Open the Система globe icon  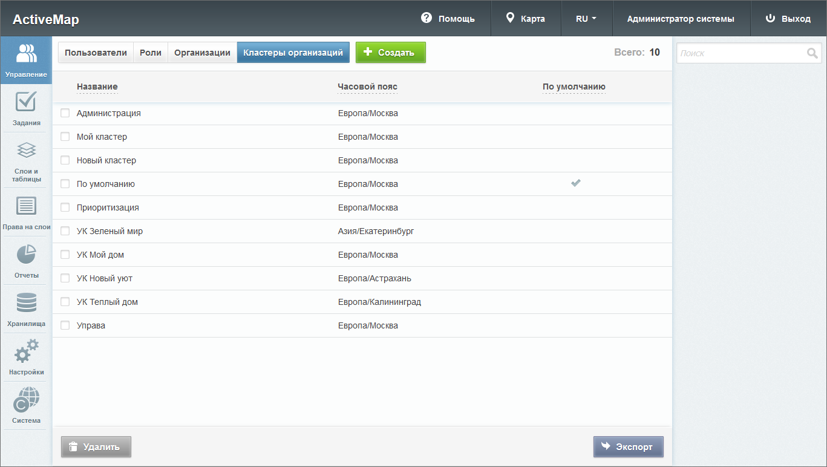coord(26,400)
